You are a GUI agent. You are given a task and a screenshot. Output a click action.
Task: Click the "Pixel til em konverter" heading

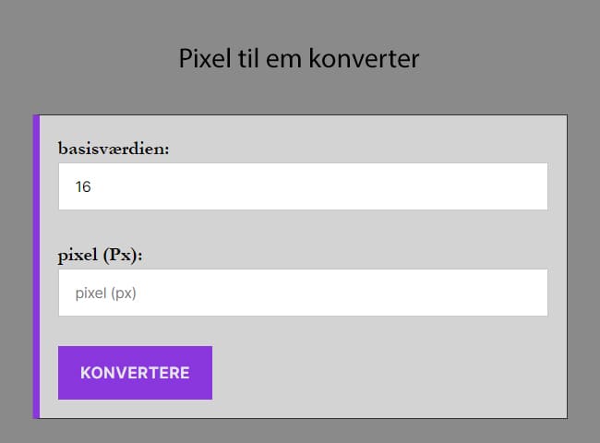(x=299, y=59)
